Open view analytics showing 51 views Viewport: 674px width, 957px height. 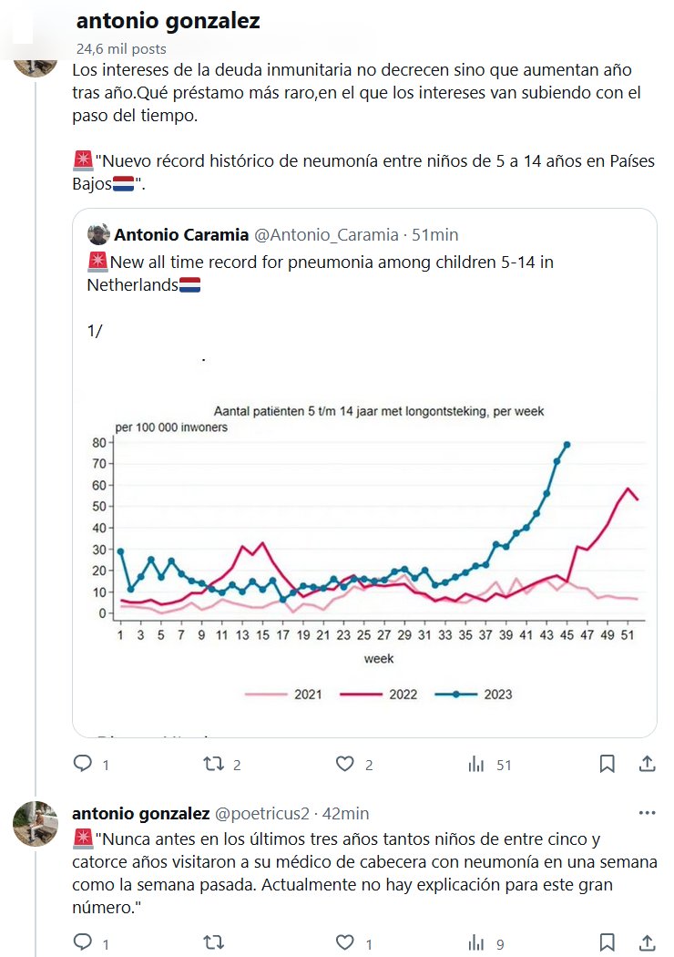point(476,764)
